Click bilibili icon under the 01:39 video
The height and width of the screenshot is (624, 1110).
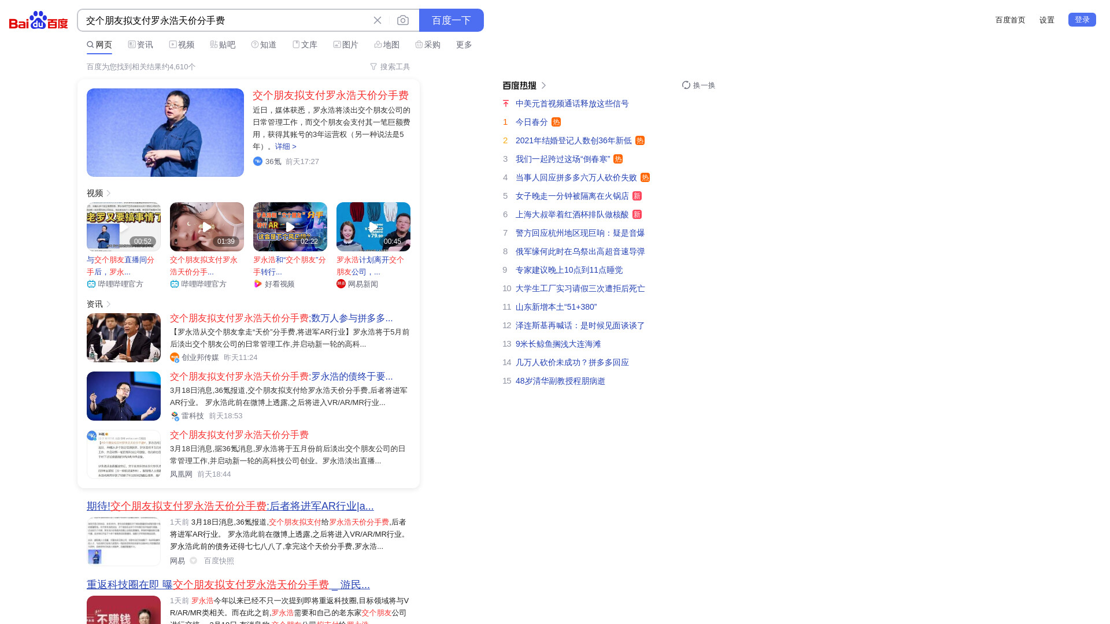point(175,284)
